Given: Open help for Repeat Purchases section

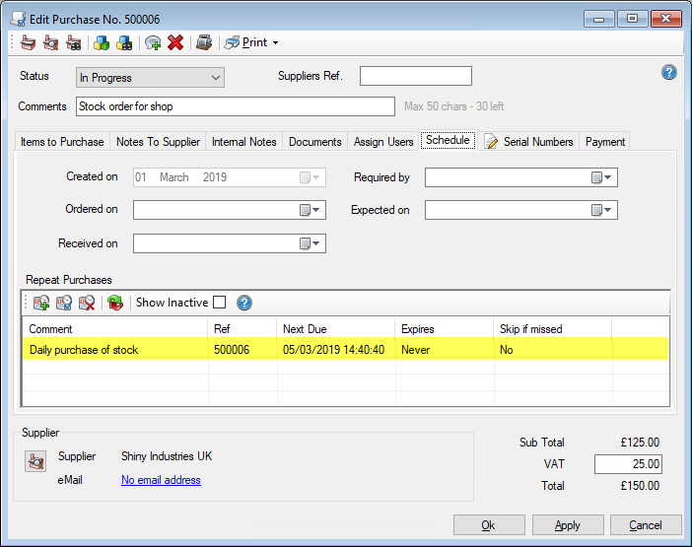Looking at the screenshot, I should pyautogui.click(x=244, y=303).
